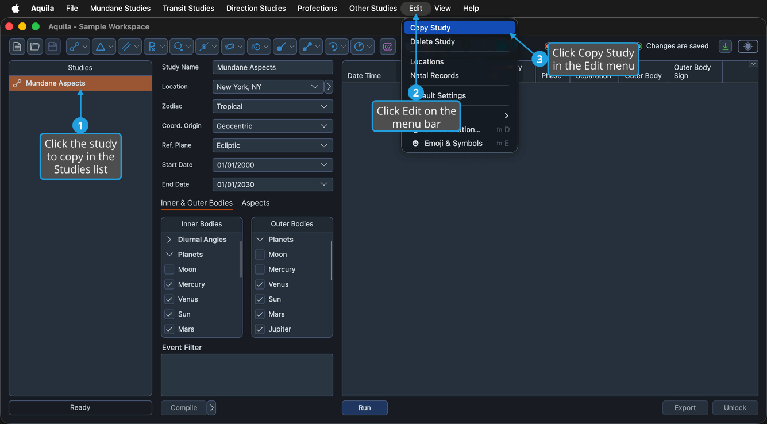
Task: Click inside the Event Filter text box
Action: click(247, 375)
